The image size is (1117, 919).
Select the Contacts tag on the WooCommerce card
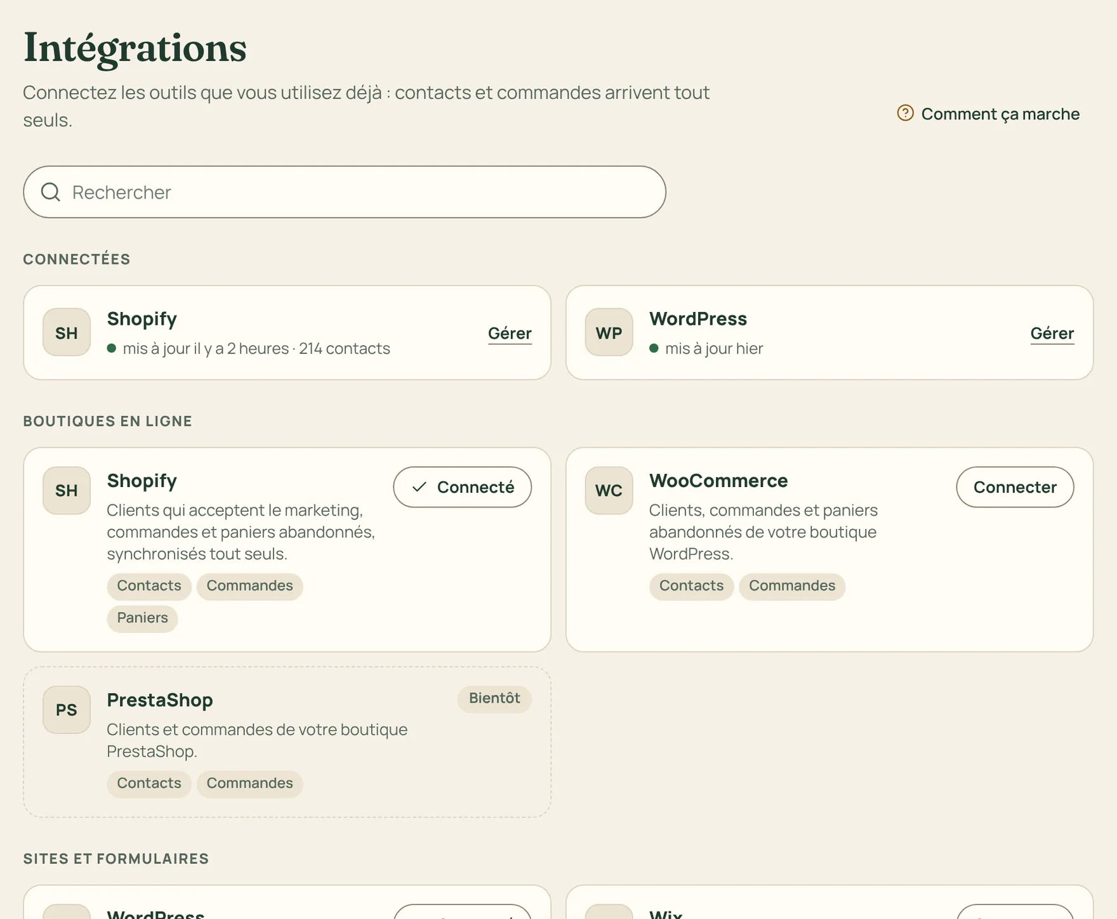tap(691, 586)
